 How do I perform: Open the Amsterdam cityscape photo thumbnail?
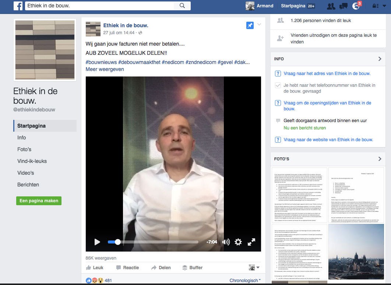[356, 252]
